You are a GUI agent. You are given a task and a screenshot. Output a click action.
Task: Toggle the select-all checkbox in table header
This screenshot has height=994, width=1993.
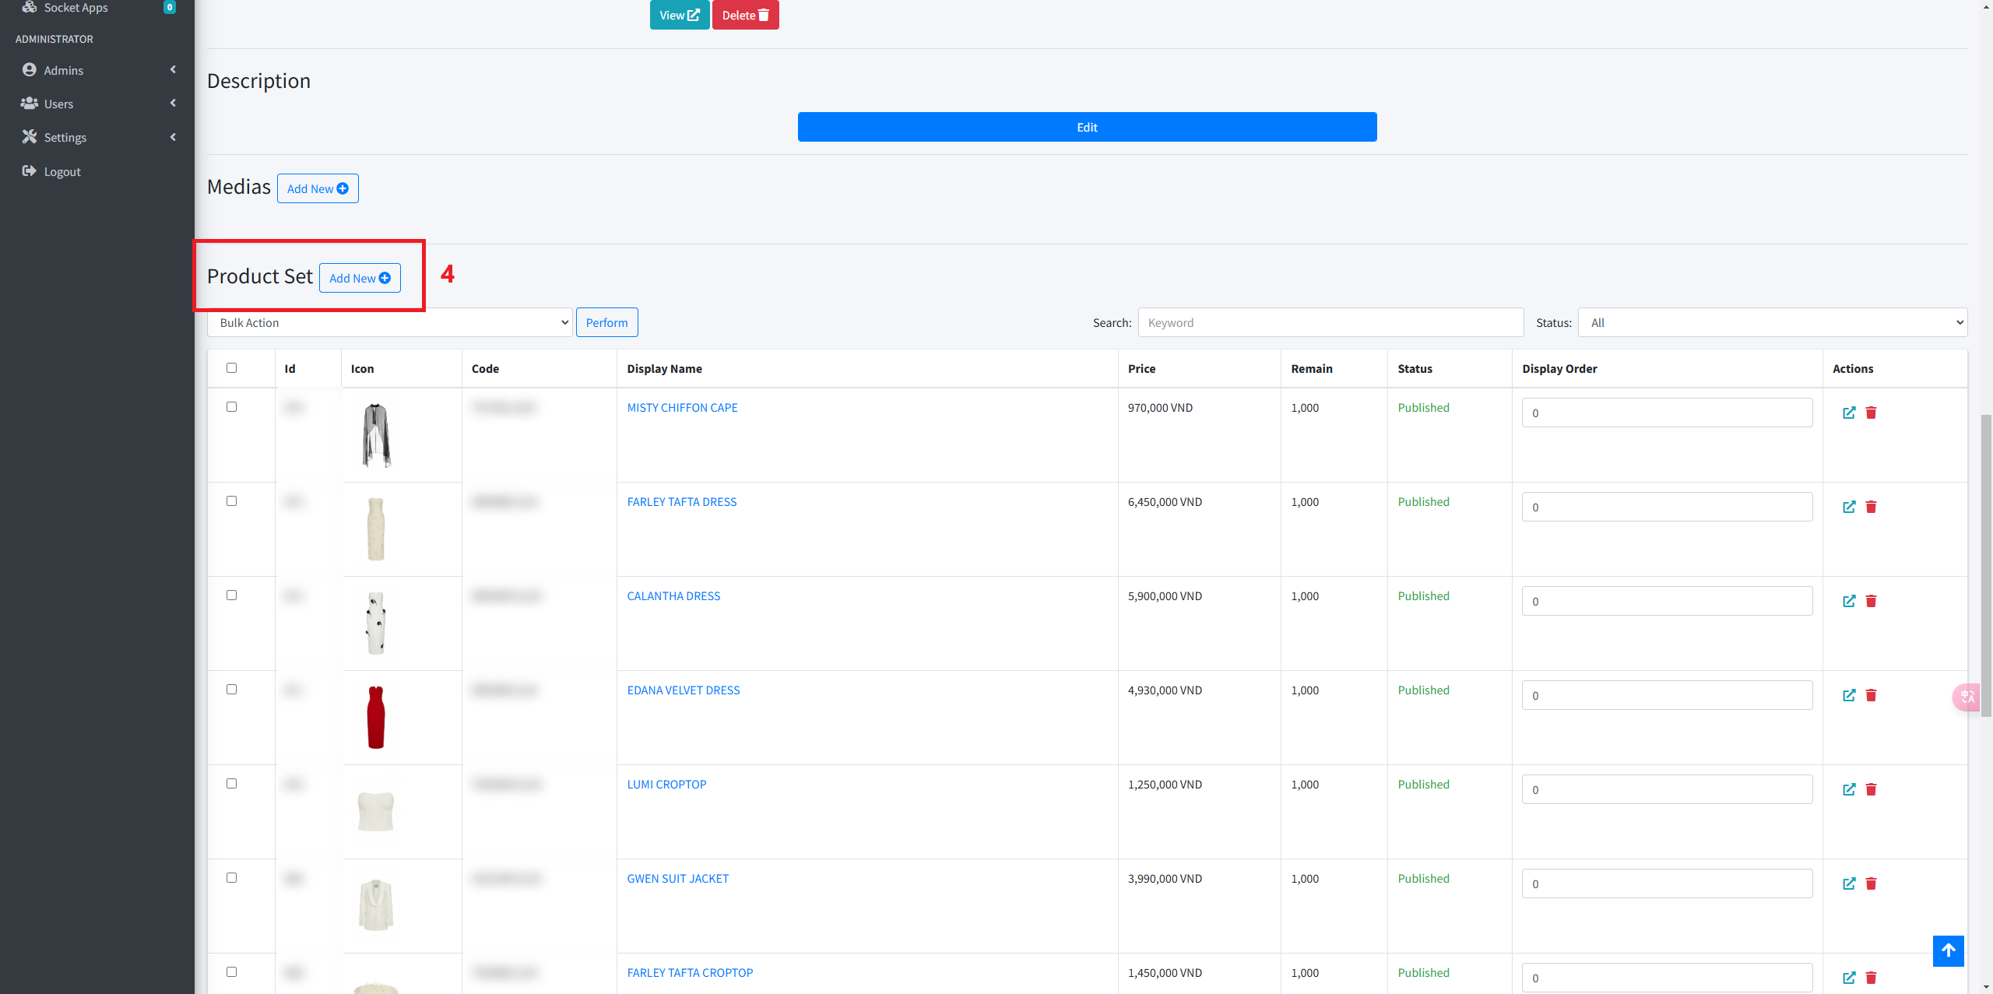pos(231,368)
